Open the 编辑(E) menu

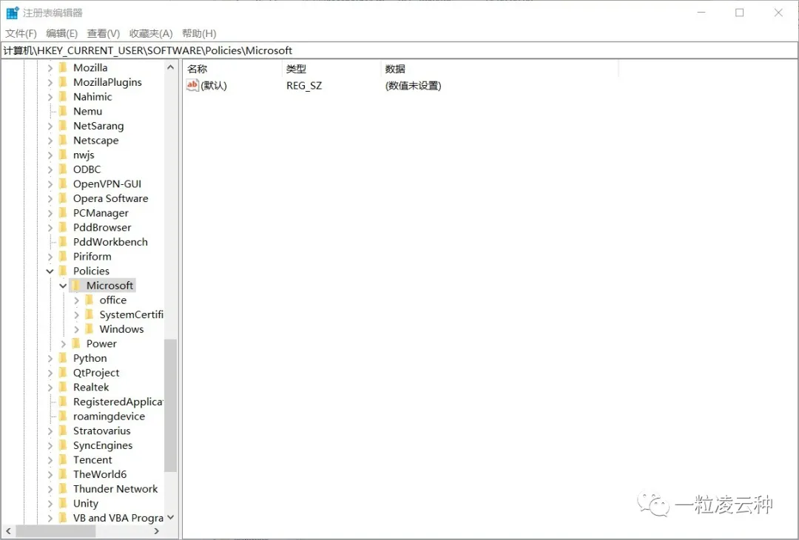61,33
